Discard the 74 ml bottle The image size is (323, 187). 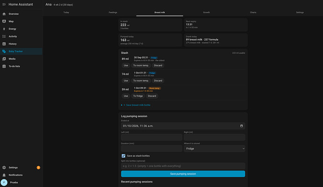(158, 80)
